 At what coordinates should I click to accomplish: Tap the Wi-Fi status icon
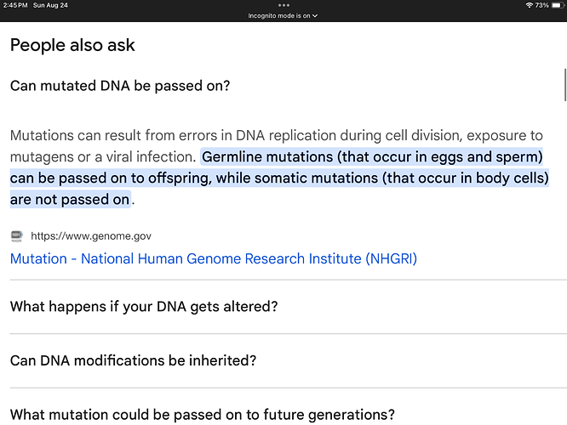(529, 5)
